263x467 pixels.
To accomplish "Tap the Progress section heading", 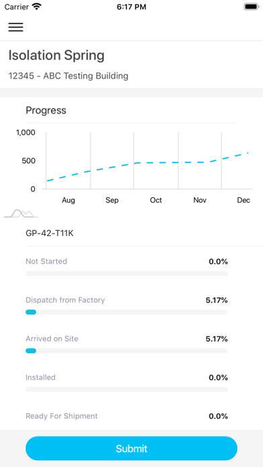I will [46, 110].
